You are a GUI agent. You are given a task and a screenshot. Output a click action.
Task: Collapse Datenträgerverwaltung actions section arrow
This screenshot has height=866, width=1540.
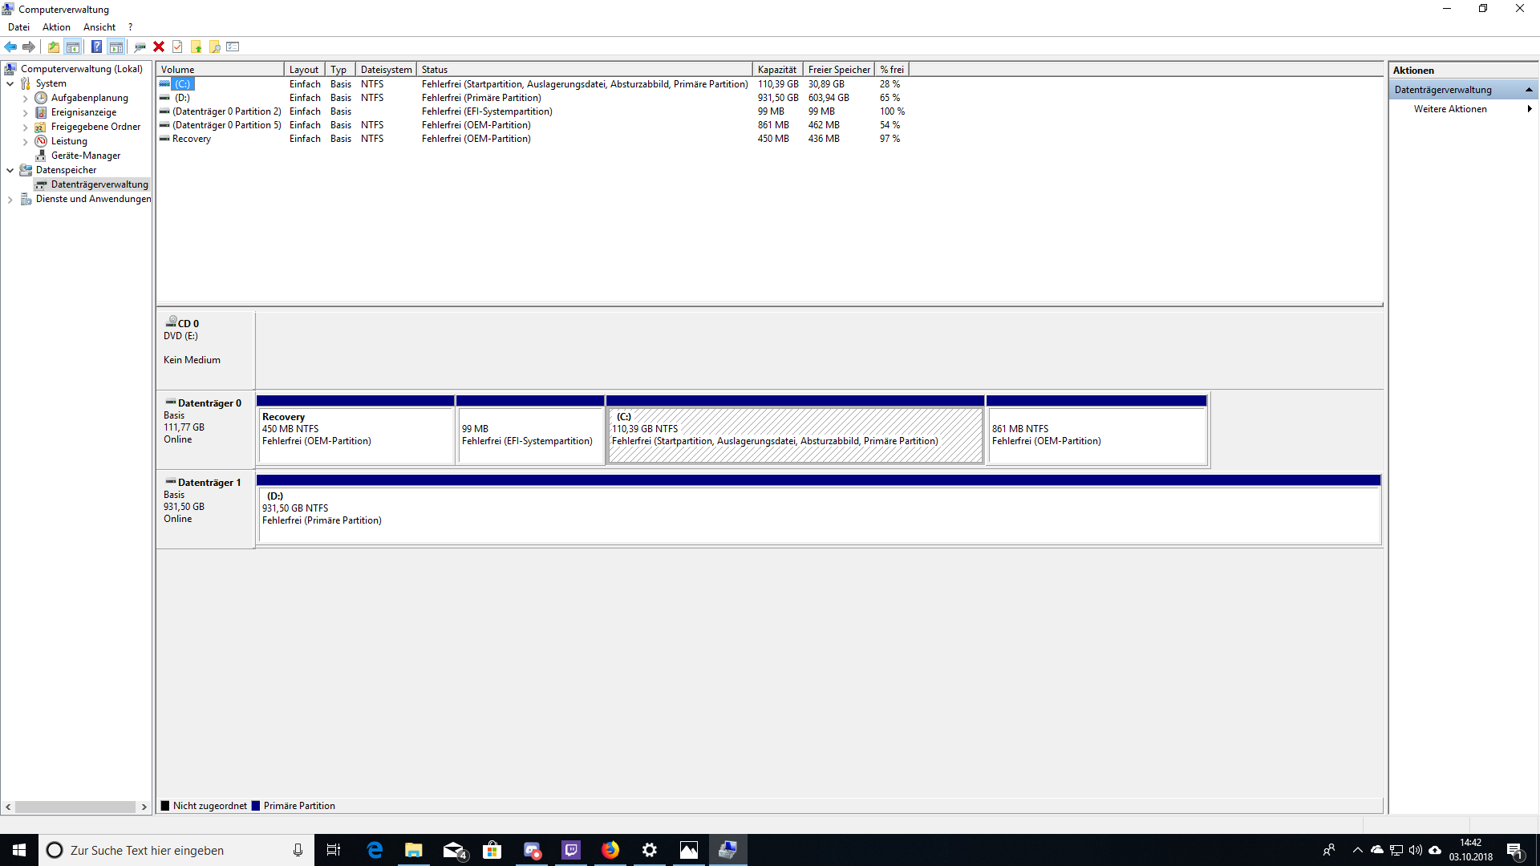[x=1529, y=90]
